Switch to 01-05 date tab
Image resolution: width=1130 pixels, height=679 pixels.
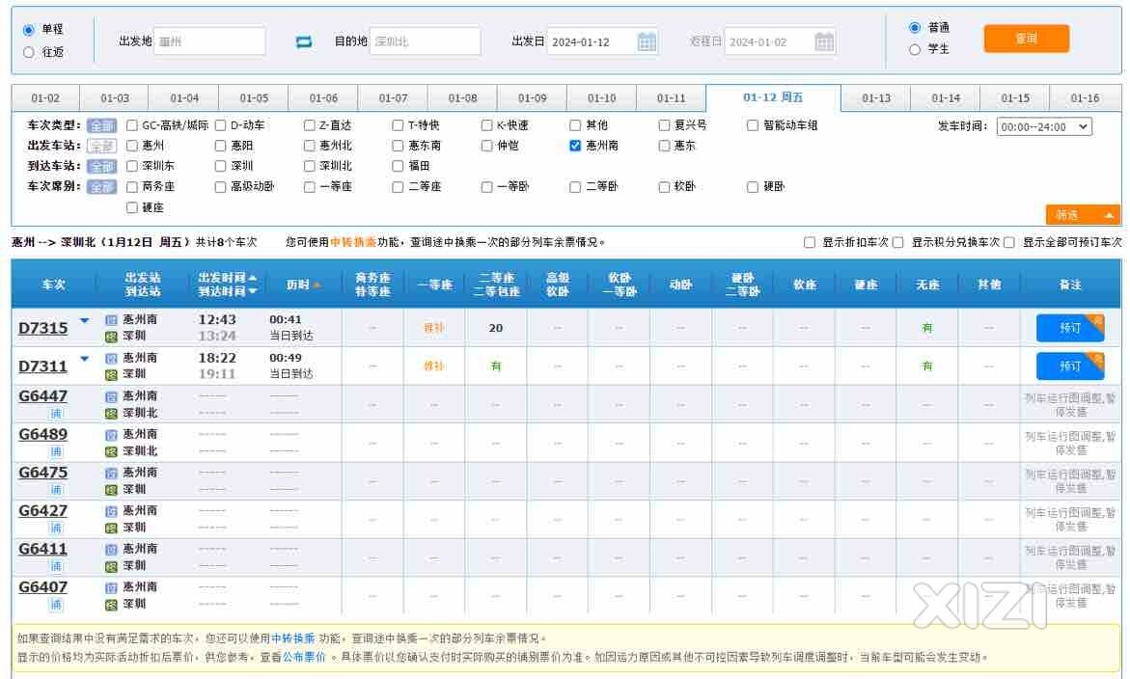pyautogui.click(x=254, y=98)
